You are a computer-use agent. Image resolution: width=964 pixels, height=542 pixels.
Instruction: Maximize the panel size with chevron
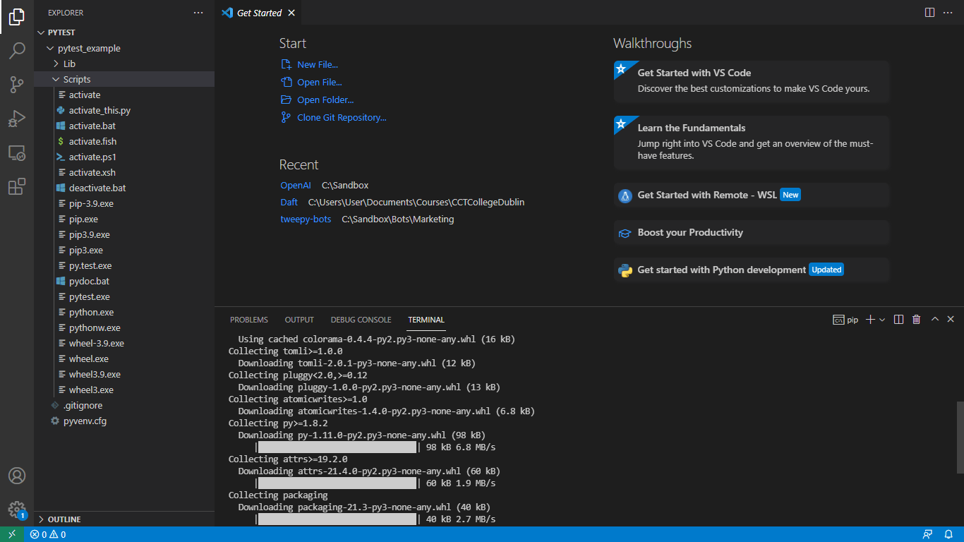(x=935, y=320)
